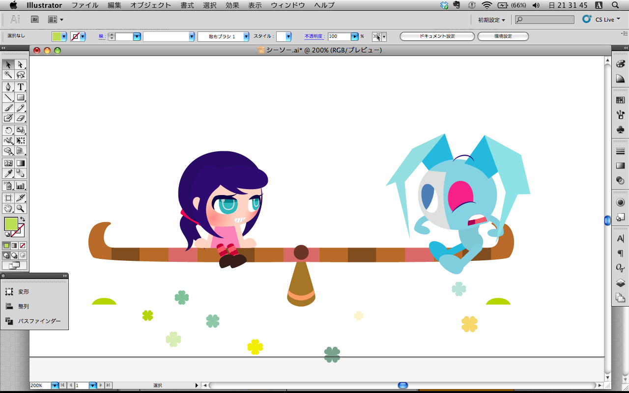Switch paint mode to Gradient
629x393 pixels.
[x=14, y=245]
